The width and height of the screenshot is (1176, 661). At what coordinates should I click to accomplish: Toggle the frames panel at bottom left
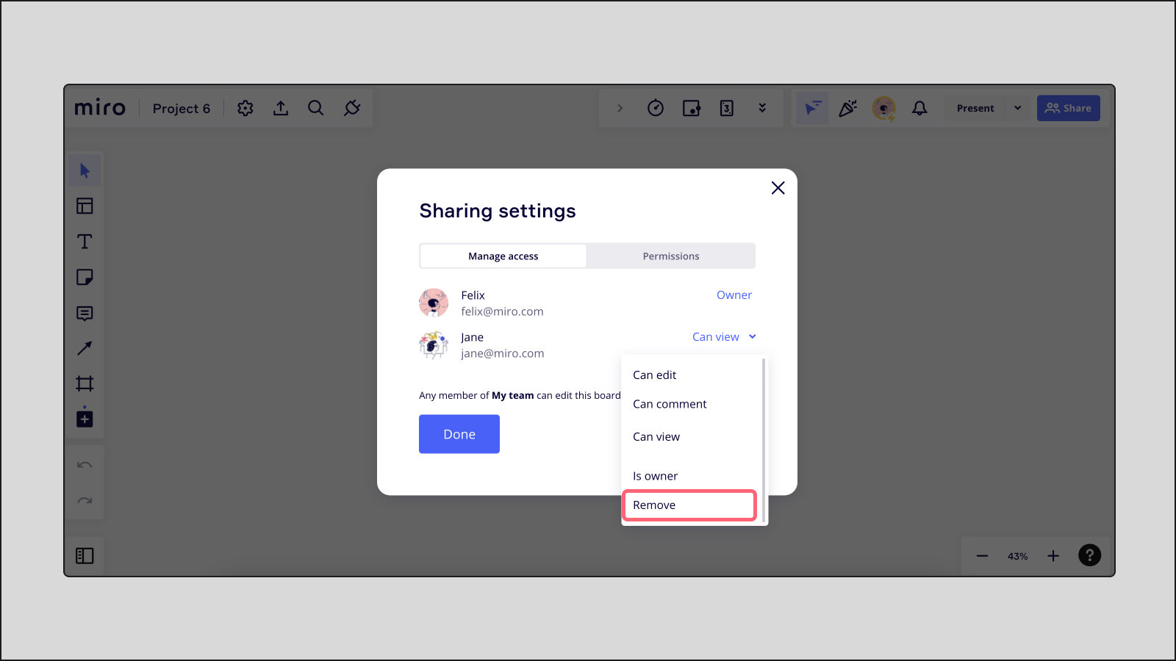(x=85, y=556)
